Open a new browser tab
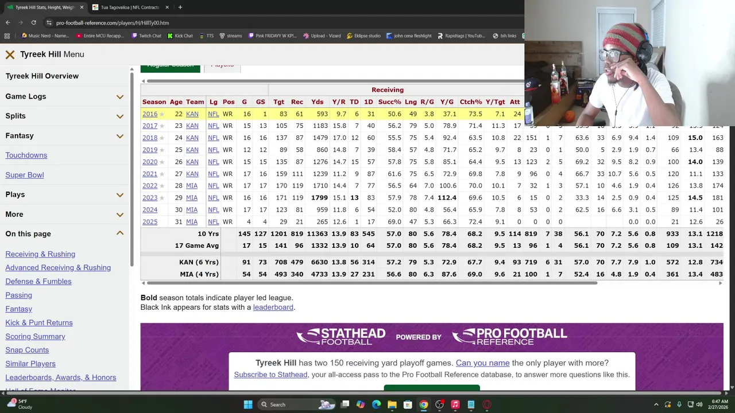This screenshot has width=735, height=413. click(180, 7)
